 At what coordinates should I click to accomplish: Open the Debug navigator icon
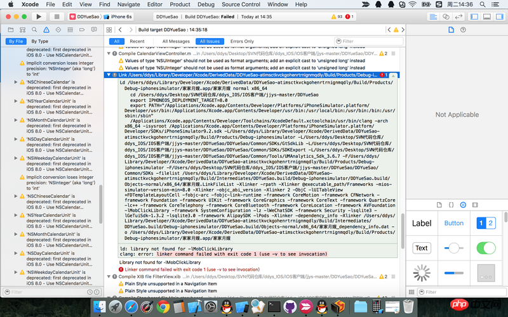(x=70, y=30)
